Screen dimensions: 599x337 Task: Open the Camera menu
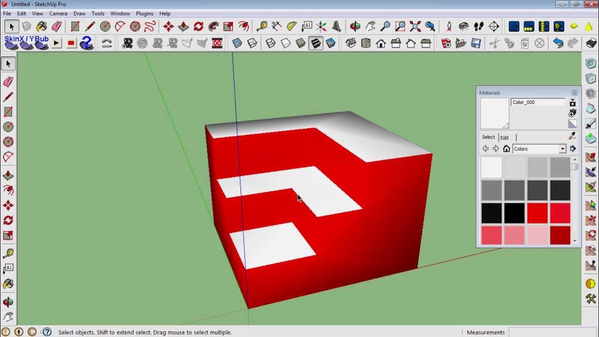click(58, 14)
